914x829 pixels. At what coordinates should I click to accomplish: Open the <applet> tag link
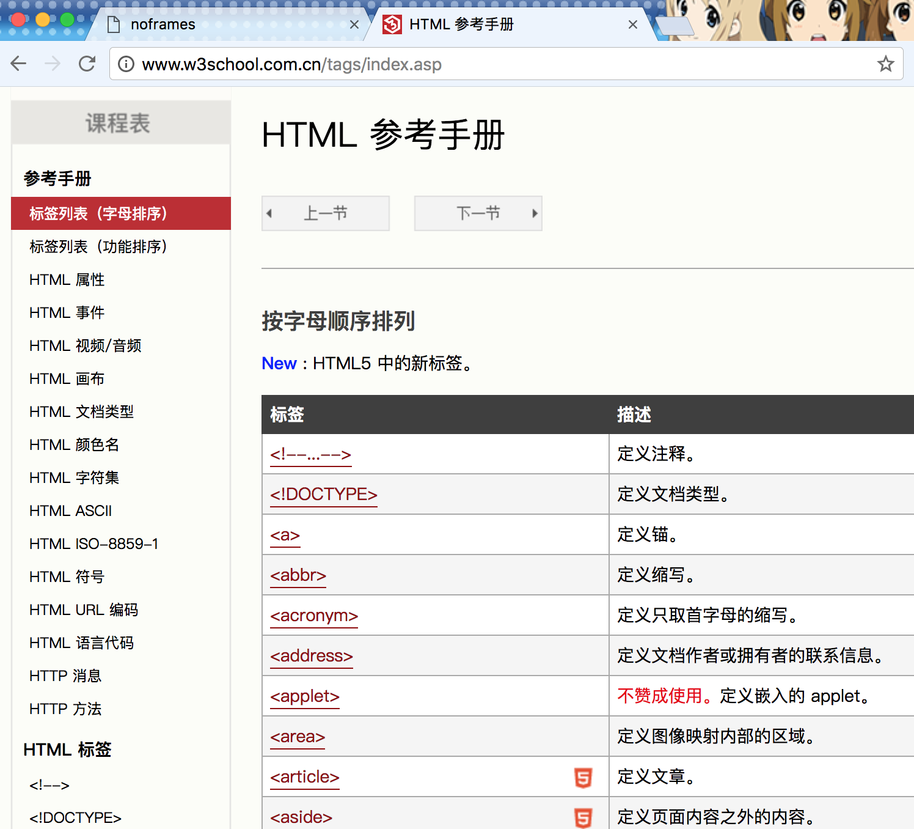point(305,696)
